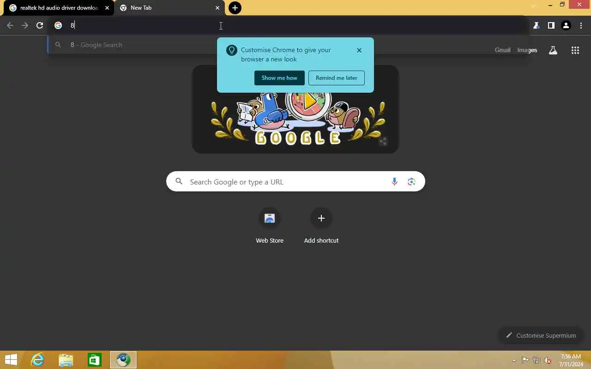Image resolution: width=591 pixels, height=369 pixels.
Task: Click the muted volume speaker icon
Action: coord(548,360)
